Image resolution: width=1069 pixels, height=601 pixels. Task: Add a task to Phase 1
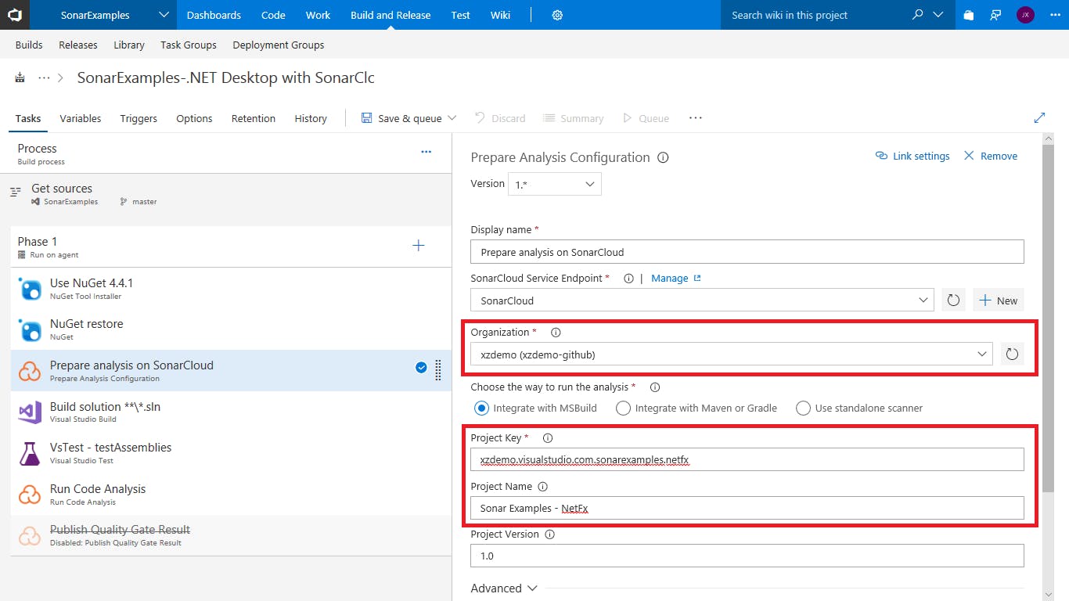coord(419,246)
